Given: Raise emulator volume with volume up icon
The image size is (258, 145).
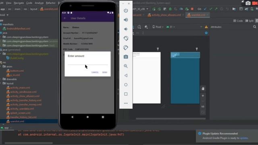Looking at the screenshot, I should coord(126,20).
